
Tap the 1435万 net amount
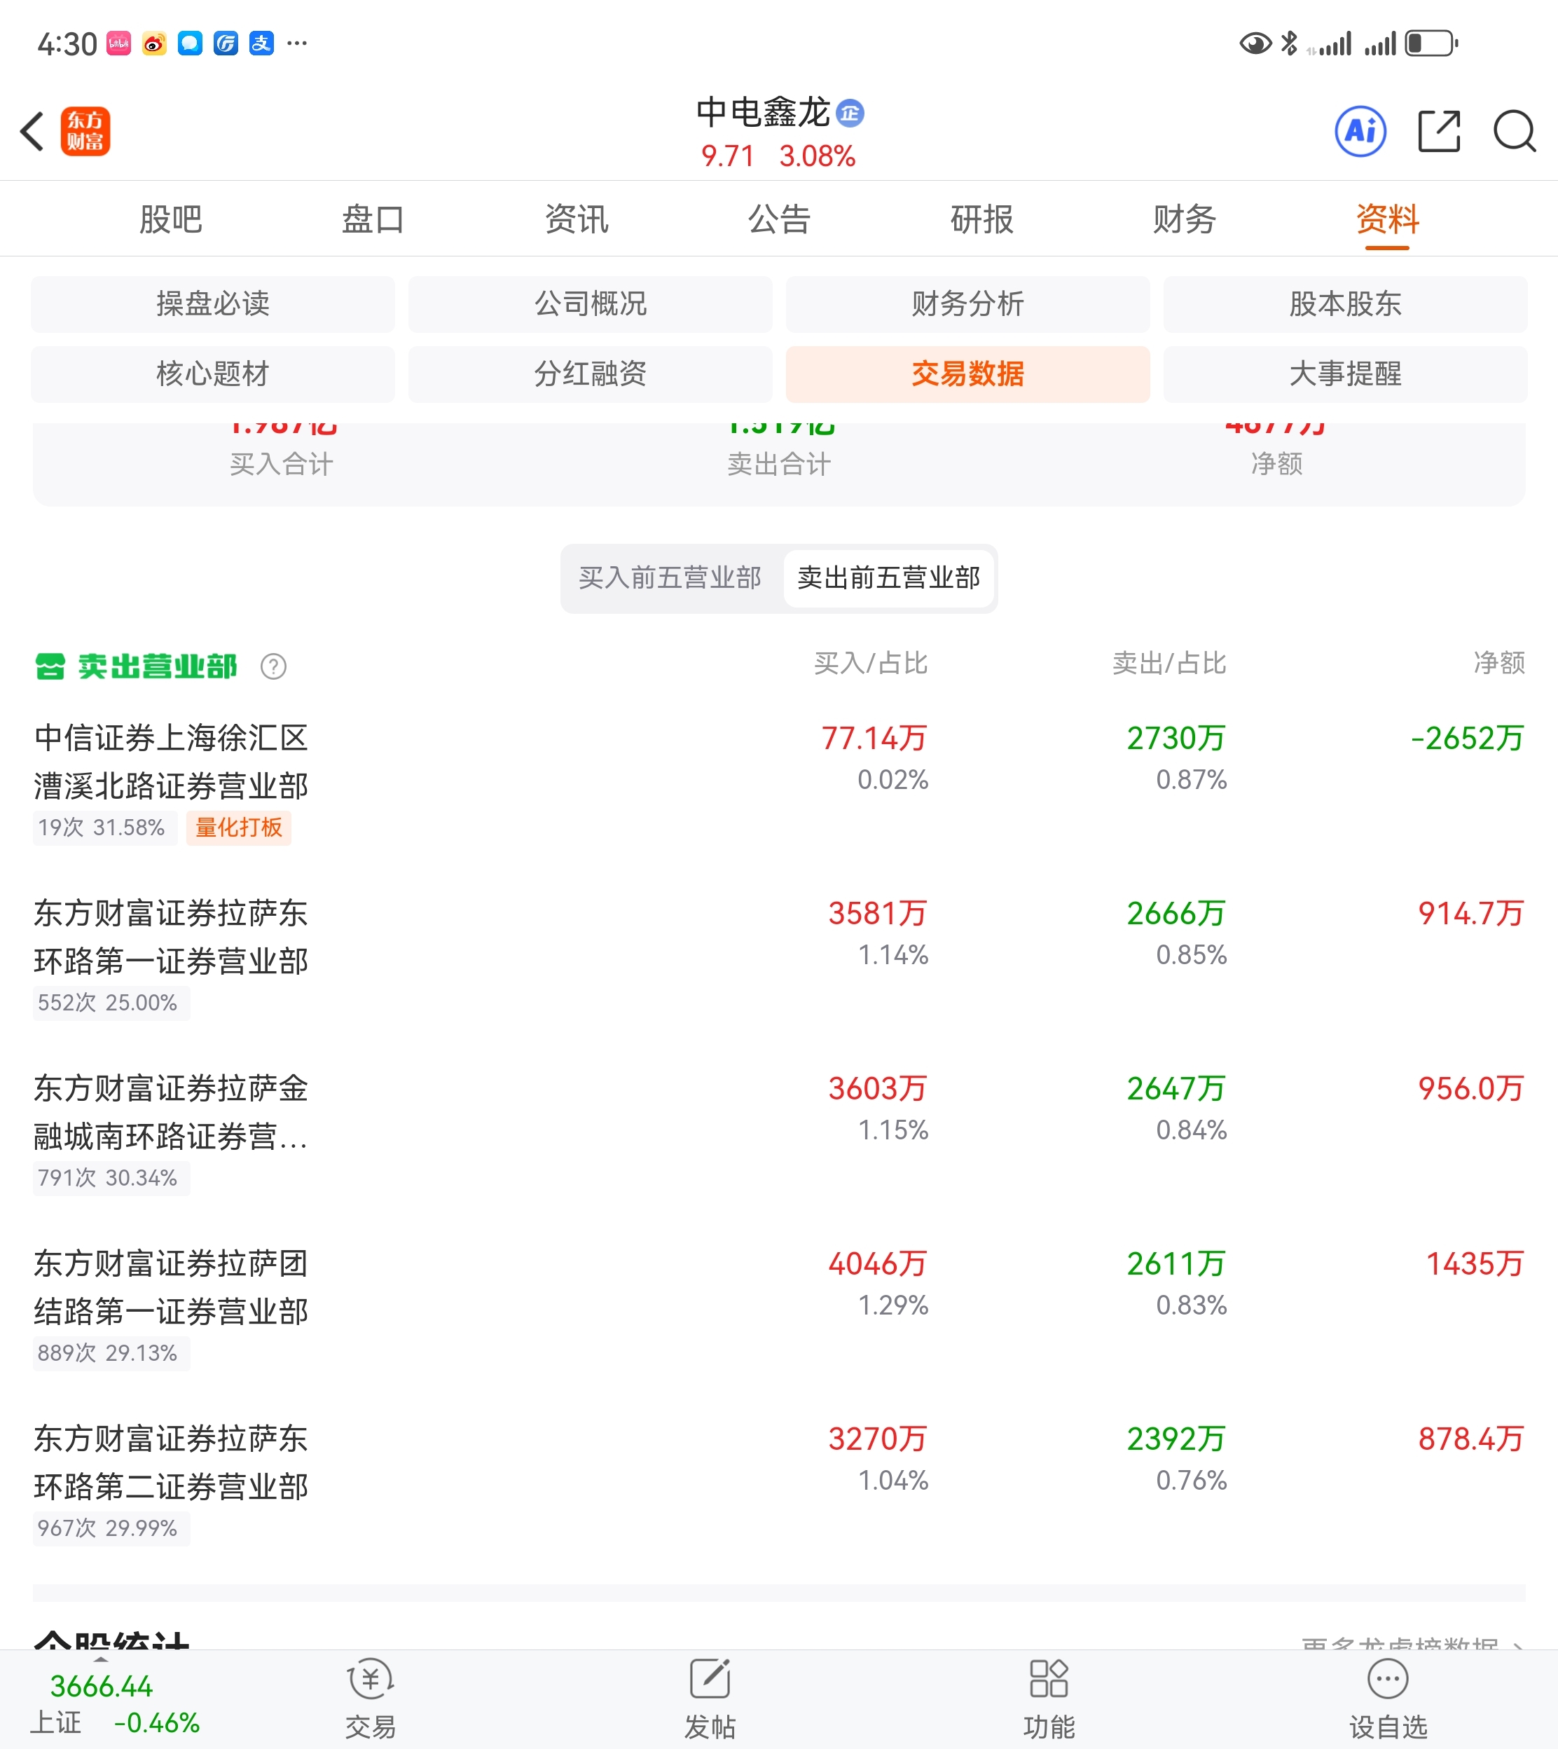click(x=1475, y=1263)
